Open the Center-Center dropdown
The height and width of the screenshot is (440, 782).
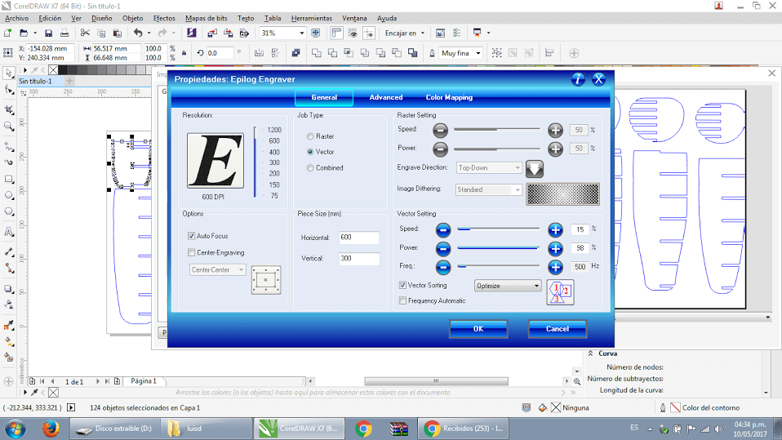(x=217, y=270)
